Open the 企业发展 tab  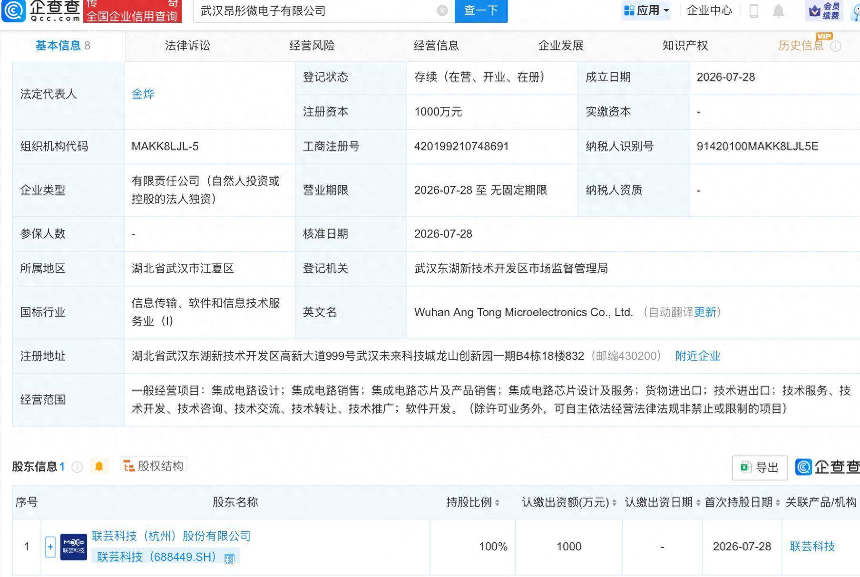click(x=561, y=46)
